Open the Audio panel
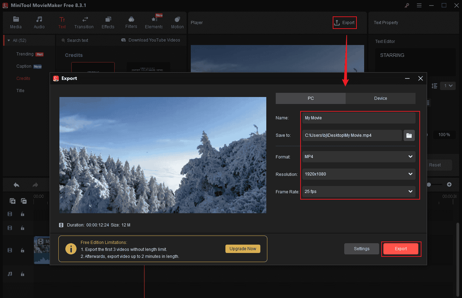The height and width of the screenshot is (298, 462). (39, 22)
